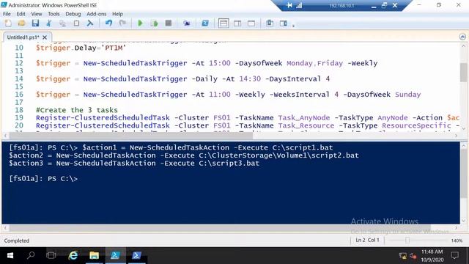
Task: Launch Internet Explorer from taskbar
Action: (73, 255)
